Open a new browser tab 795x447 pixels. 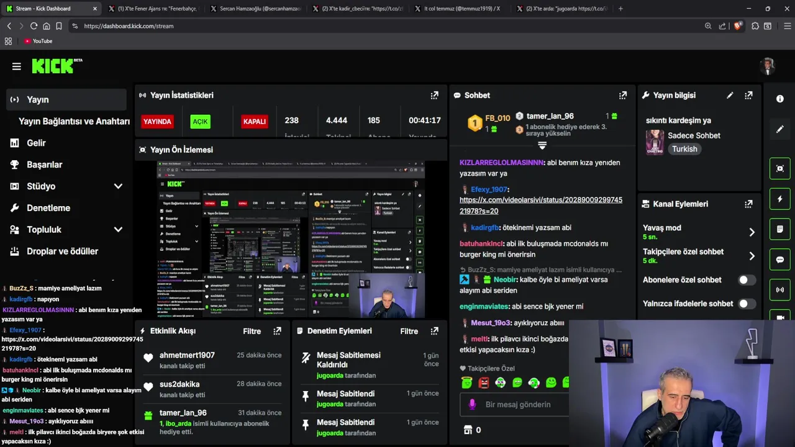[x=620, y=9]
